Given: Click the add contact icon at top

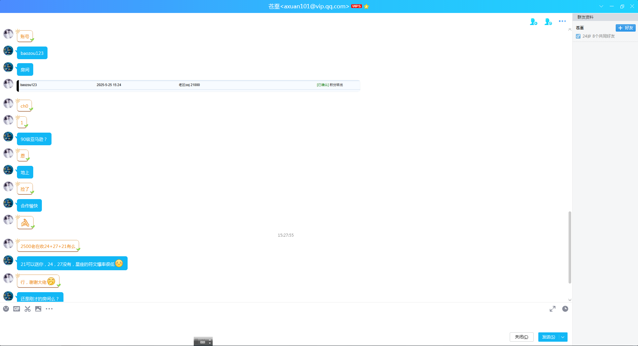Looking at the screenshot, I should click(x=533, y=22).
